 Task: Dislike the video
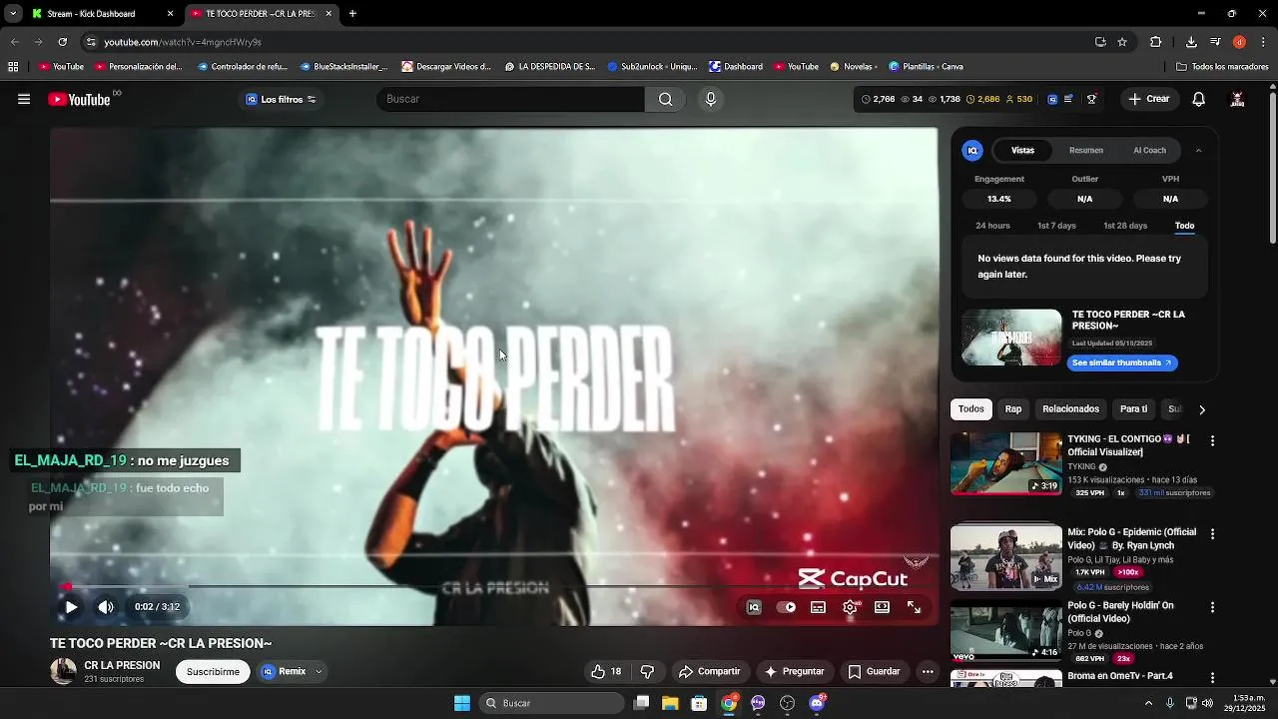(647, 672)
